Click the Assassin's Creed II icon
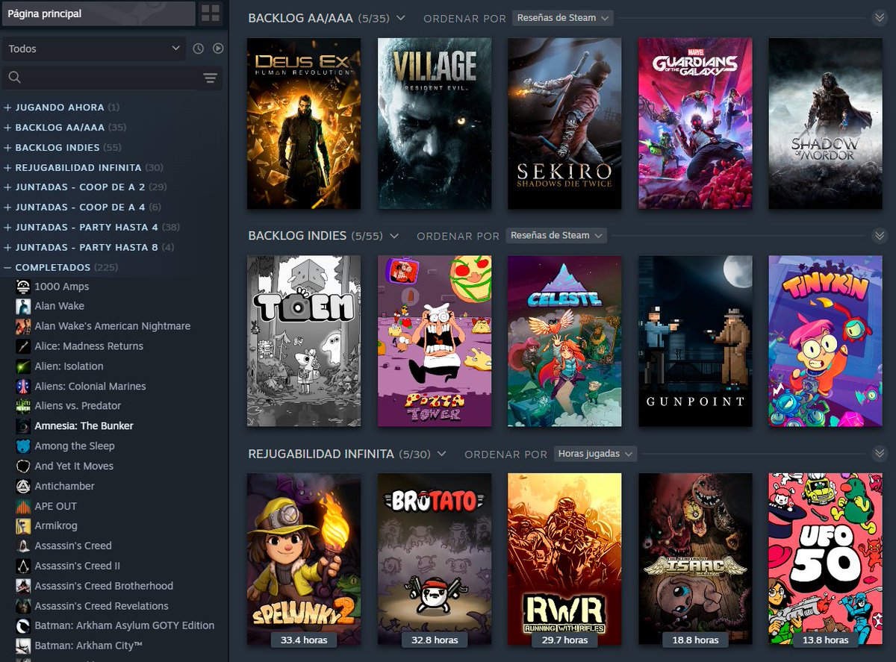This screenshot has width=896, height=662. click(x=23, y=566)
